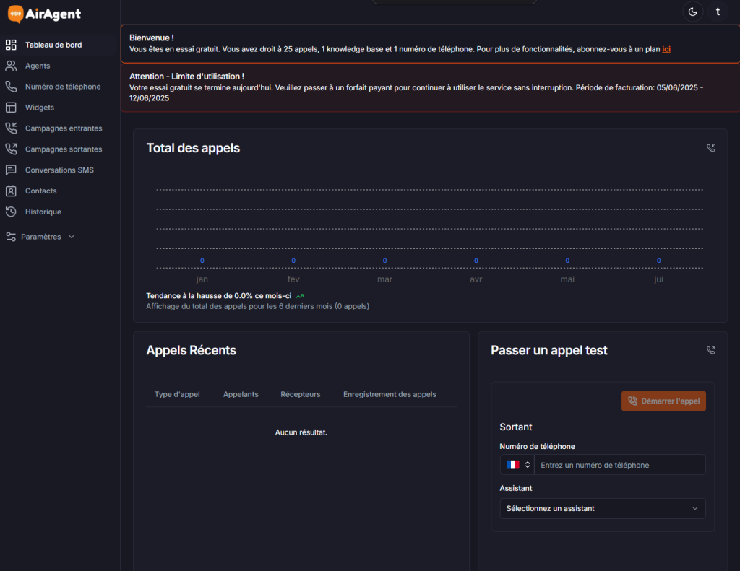The image size is (740, 571).
Task: Click the Campagnes sortantes outgoing-call icon
Action: 11,149
